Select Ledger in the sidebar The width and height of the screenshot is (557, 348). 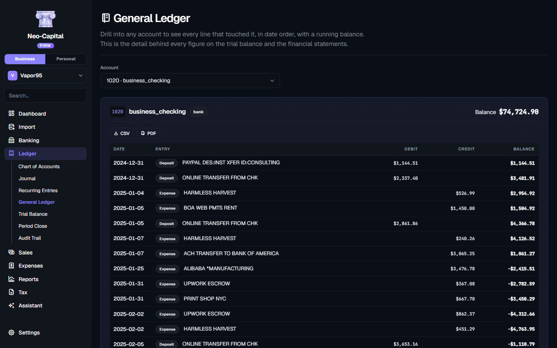coord(45,154)
